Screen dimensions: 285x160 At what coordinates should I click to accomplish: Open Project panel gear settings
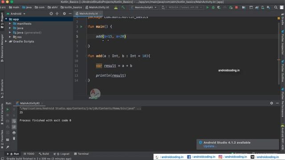pyautogui.click(x=64, y=14)
